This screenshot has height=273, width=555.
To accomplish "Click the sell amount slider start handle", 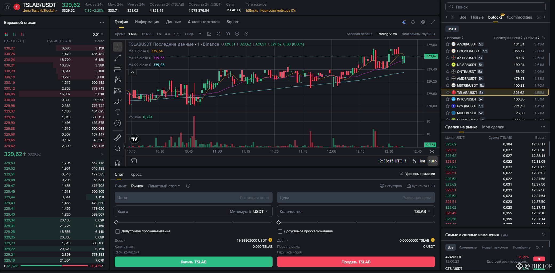I will pyautogui.click(x=279, y=222).
